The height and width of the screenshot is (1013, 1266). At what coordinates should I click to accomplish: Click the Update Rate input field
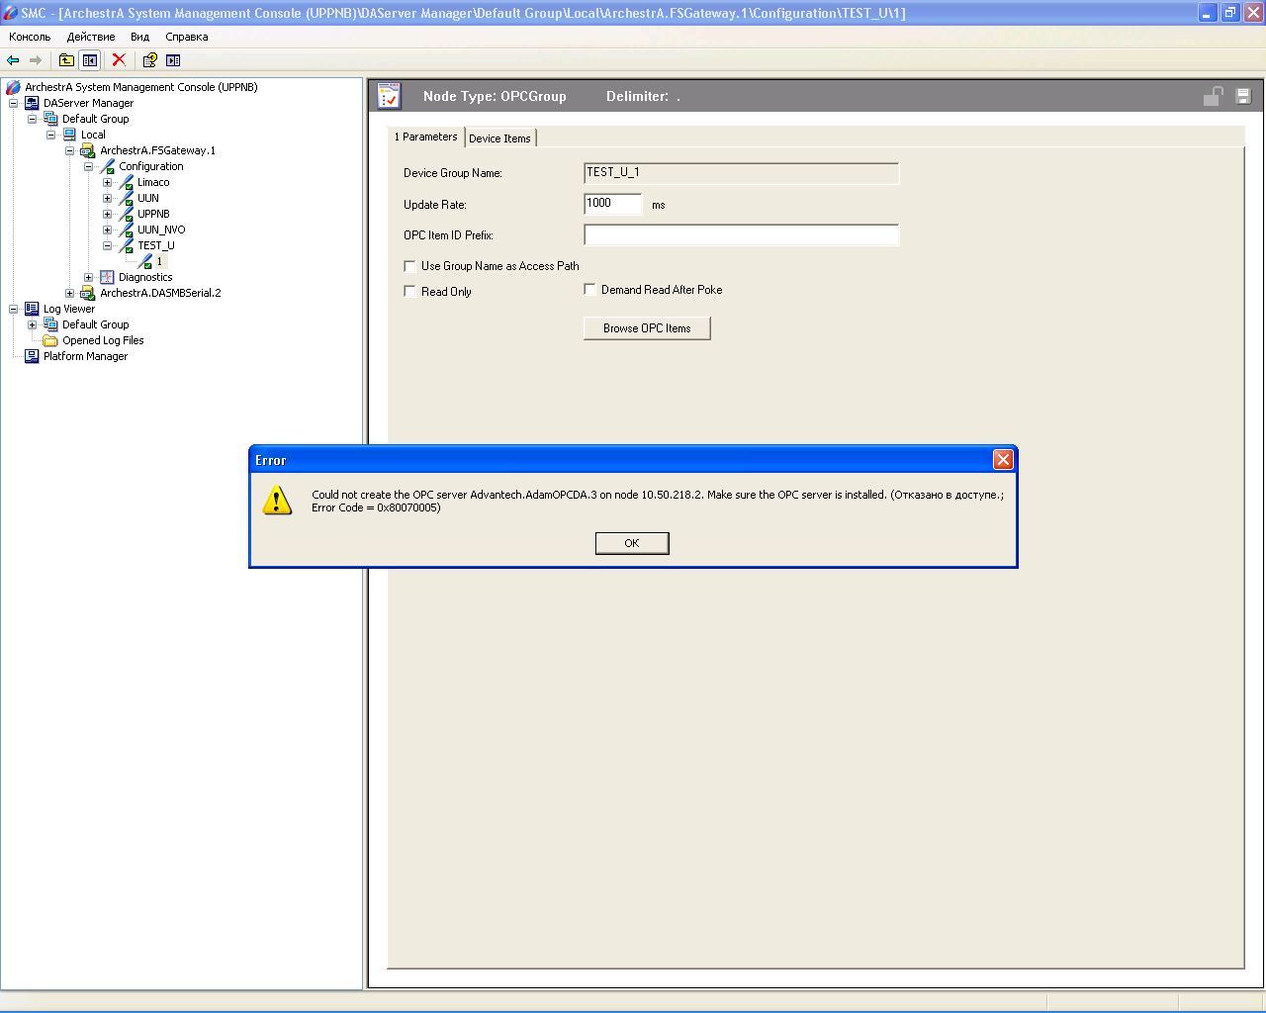tap(612, 204)
